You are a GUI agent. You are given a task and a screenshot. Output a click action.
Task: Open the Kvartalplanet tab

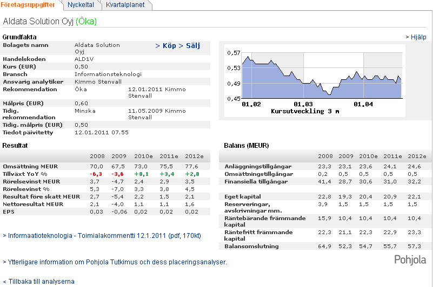click(x=125, y=5)
